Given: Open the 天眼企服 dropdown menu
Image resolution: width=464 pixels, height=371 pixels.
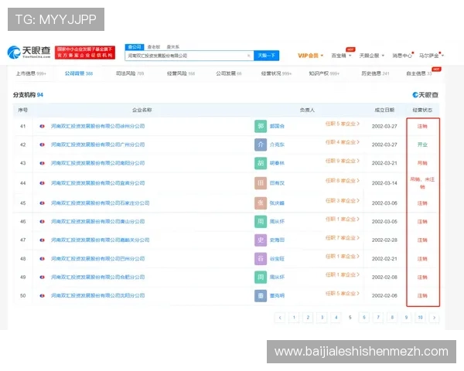Looking at the screenshot, I should (372, 56).
